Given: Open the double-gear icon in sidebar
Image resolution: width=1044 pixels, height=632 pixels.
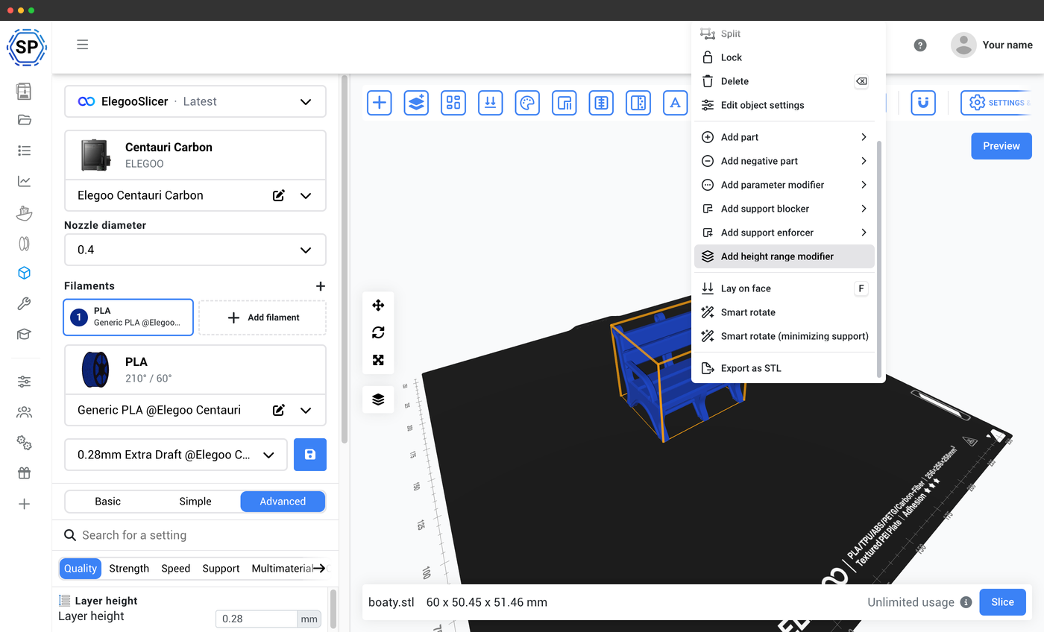Looking at the screenshot, I should (x=24, y=443).
